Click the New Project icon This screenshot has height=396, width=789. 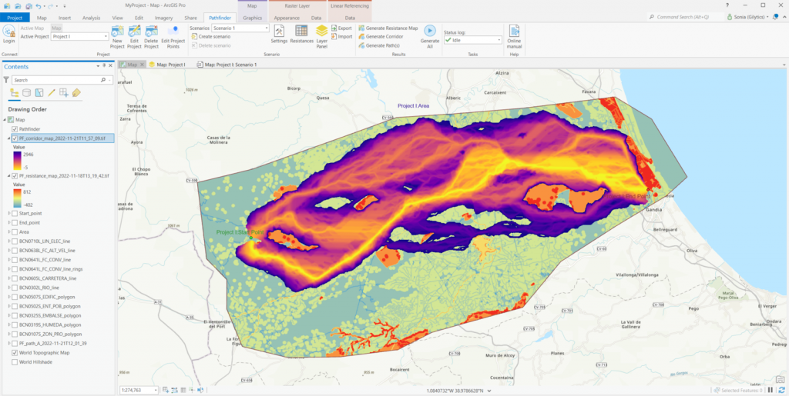[x=118, y=31]
